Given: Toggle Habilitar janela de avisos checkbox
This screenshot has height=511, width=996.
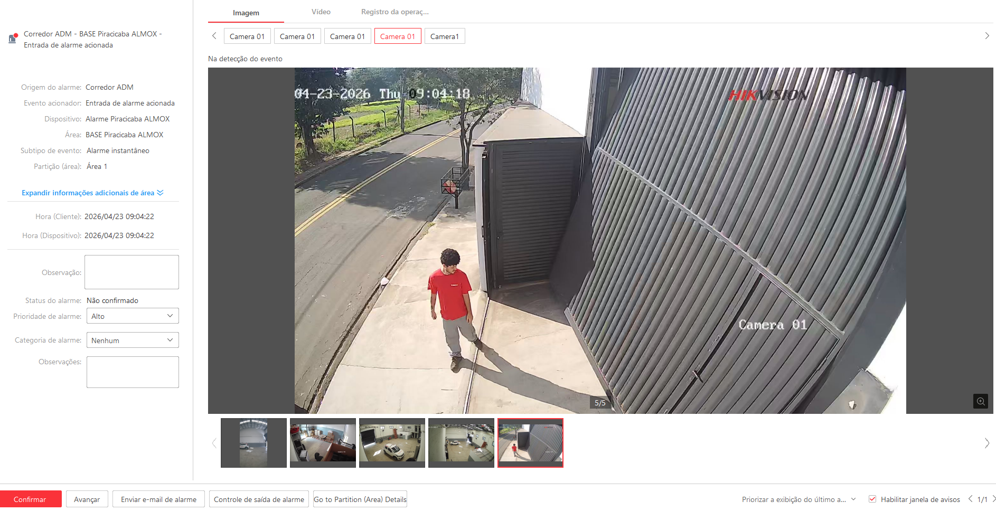Looking at the screenshot, I should [x=872, y=499].
